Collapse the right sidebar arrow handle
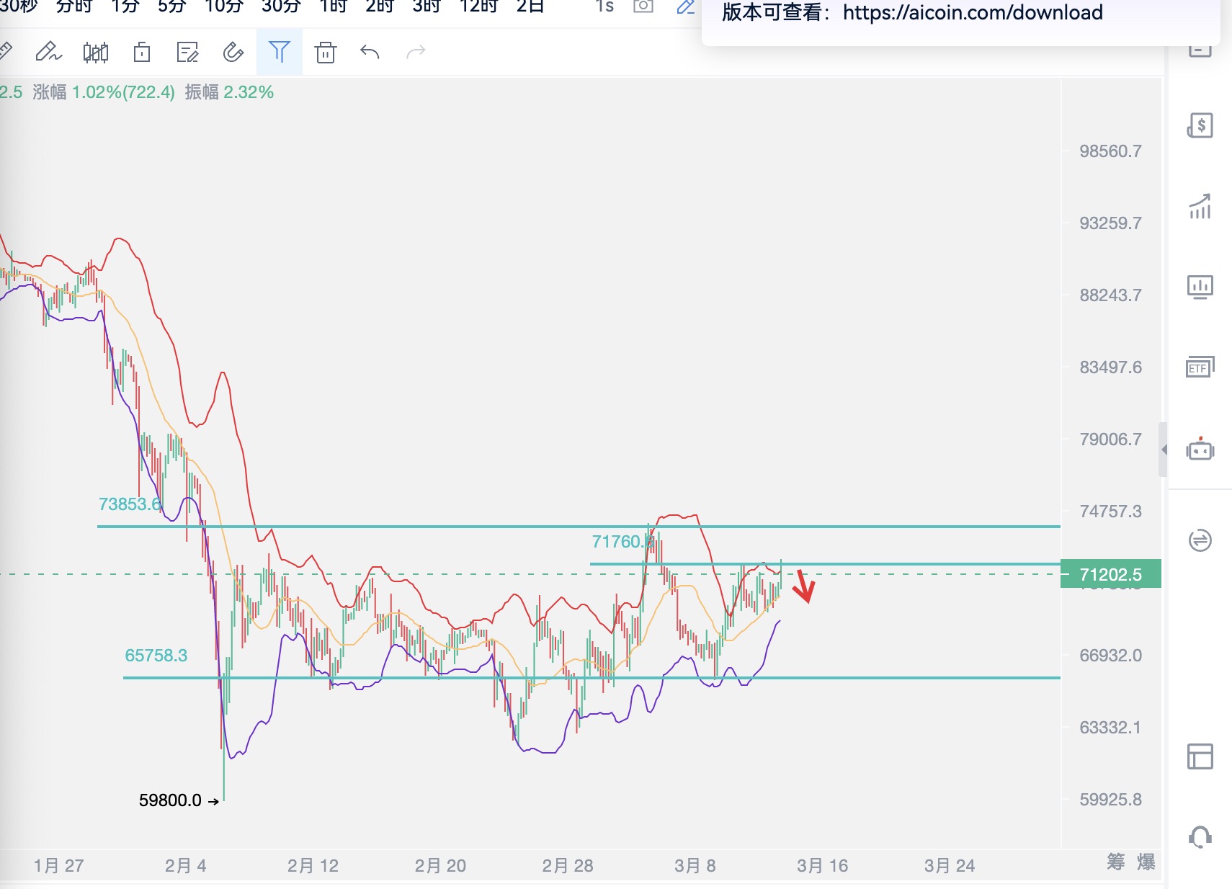1232x889 pixels. coord(1163,450)
